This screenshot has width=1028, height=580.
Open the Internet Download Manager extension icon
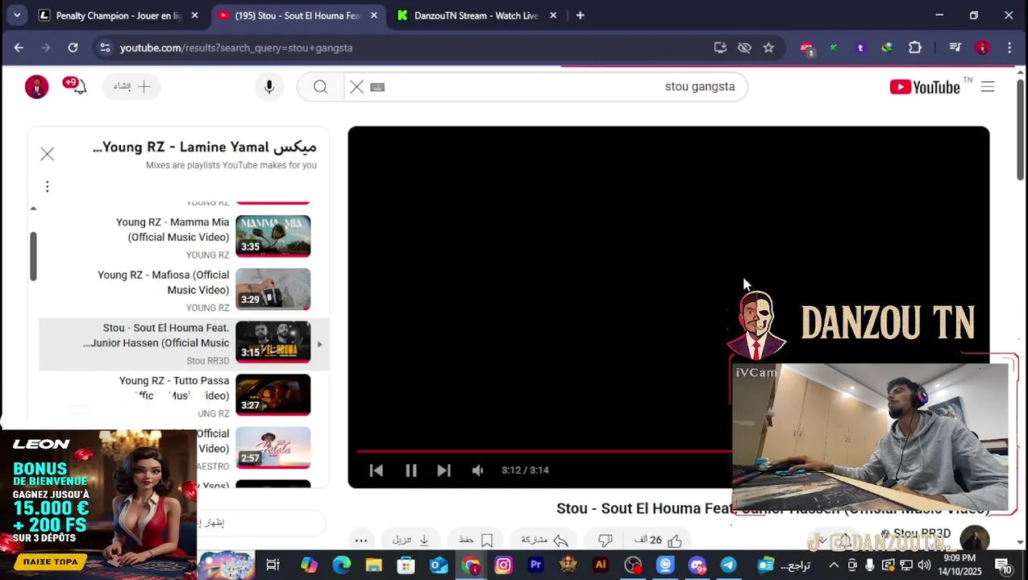[887, 48]
